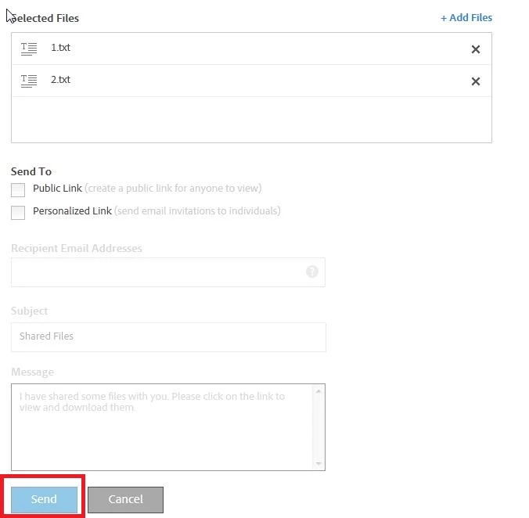Click the + Add Files link
The width and height of the screenshot is (529, 518).
tap(466, 17)
